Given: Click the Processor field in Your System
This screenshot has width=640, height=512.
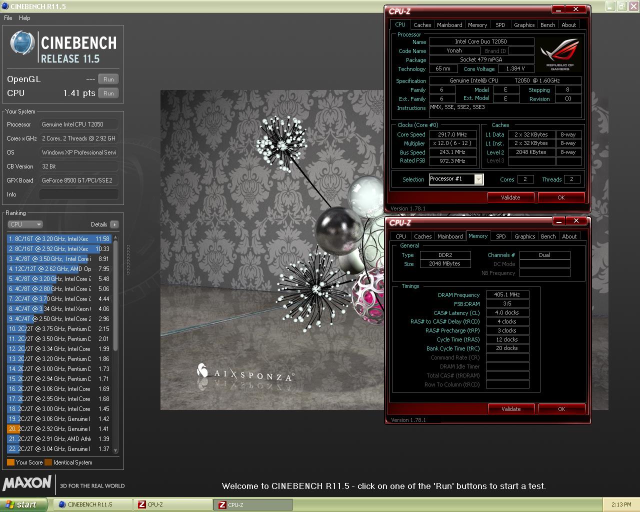Looking at the screenshot, I should 79,124.
